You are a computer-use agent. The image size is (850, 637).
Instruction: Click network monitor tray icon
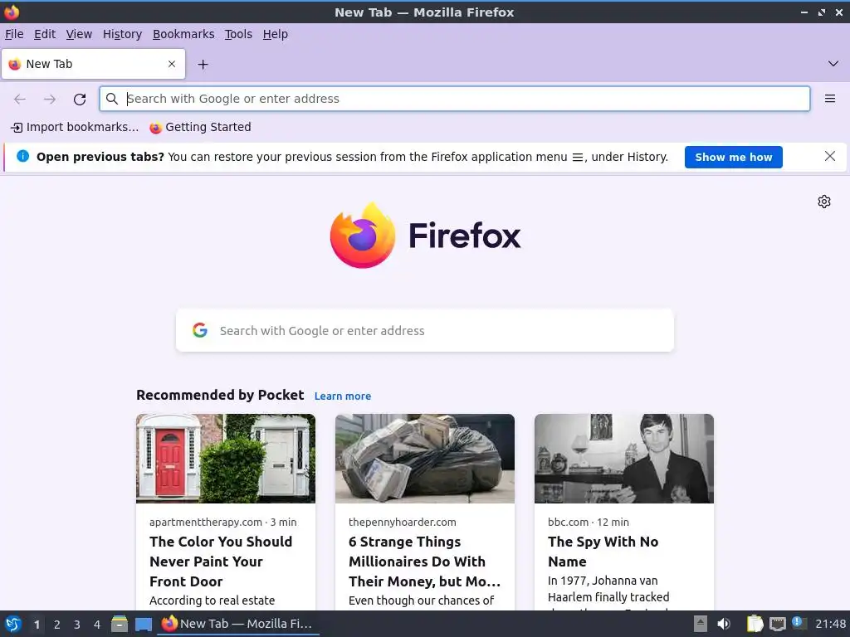(777, 624)
